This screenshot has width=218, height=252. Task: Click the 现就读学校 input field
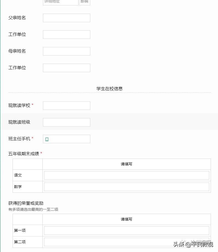click(x=66, y=106)
